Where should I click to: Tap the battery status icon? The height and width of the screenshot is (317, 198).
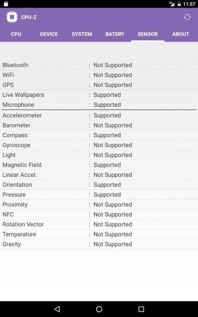click(x=179, y=4)
